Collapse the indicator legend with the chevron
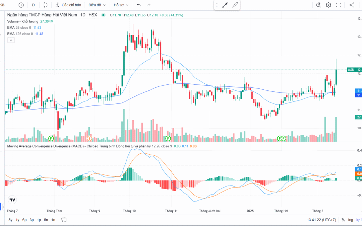 click(x=11, y=40)
